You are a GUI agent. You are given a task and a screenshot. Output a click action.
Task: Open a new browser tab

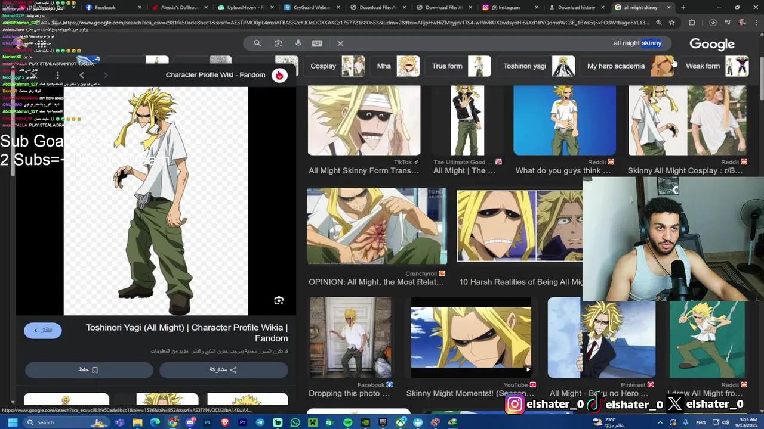(x=683, y=7)
